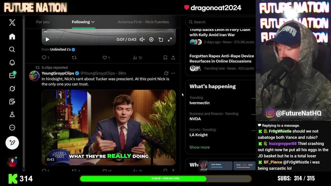Click Show more under What's happening

point(199,147)
